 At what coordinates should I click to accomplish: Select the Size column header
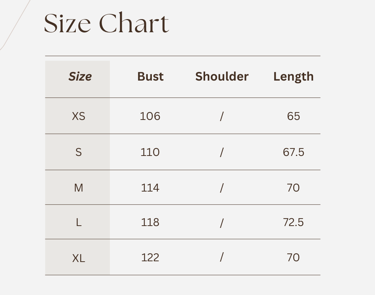click(x=80, y=76)
